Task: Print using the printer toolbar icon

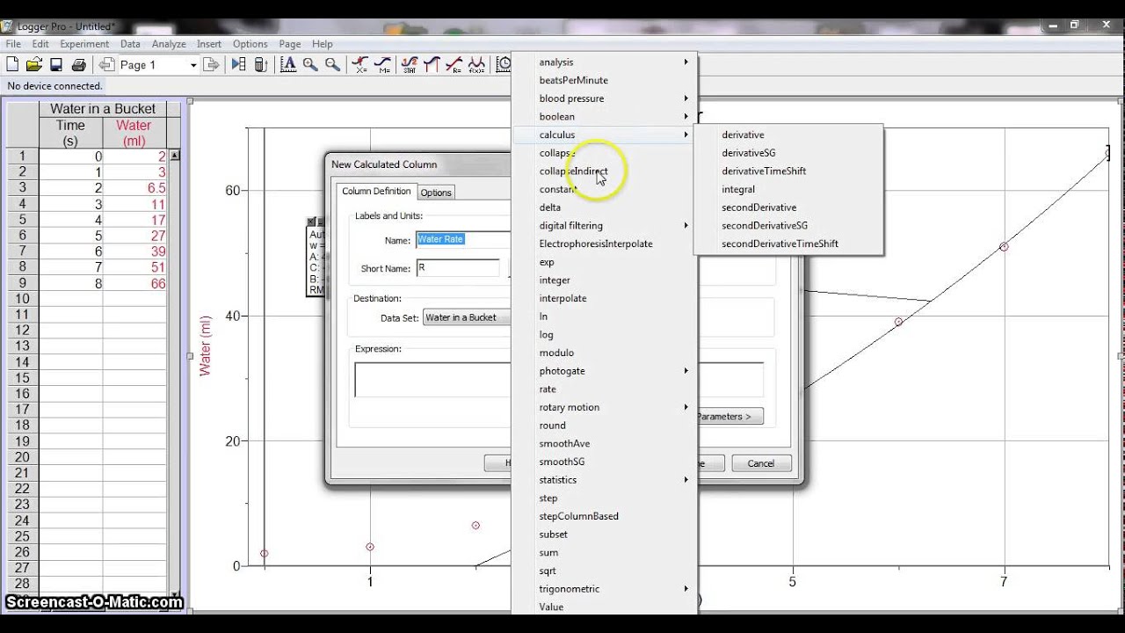Action: [x=78, y=64]
